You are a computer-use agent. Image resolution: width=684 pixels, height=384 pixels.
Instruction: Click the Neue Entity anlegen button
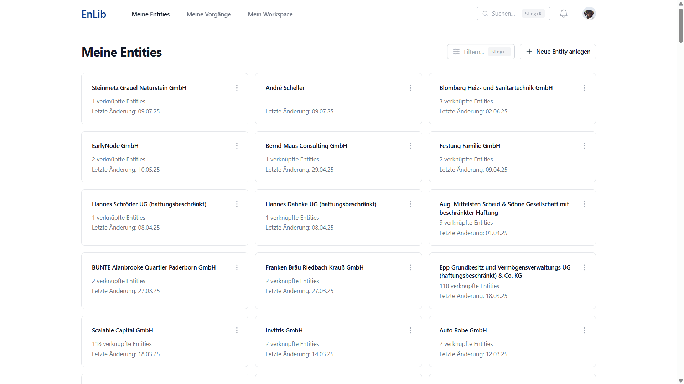(558, 52)
